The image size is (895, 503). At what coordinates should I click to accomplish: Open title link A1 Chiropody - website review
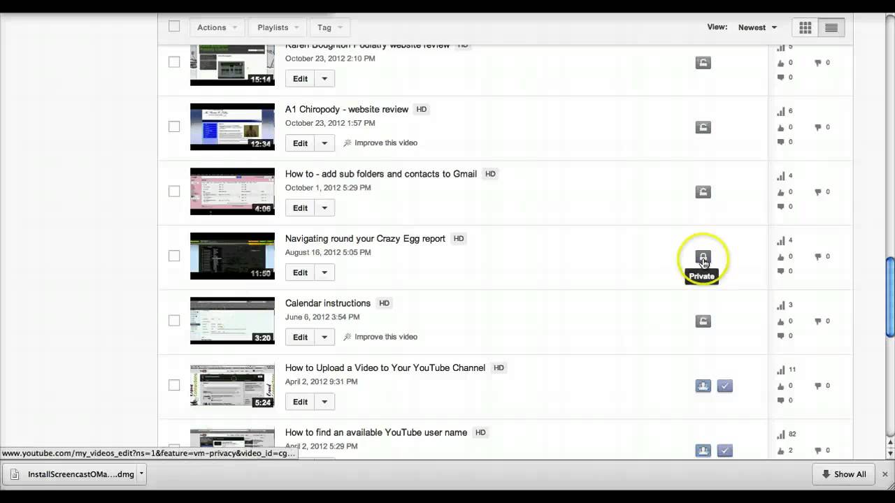[347, 109]
